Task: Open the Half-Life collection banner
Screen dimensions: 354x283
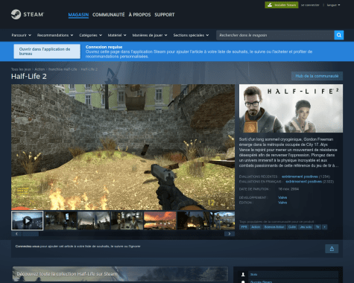Action: point(120,274)
